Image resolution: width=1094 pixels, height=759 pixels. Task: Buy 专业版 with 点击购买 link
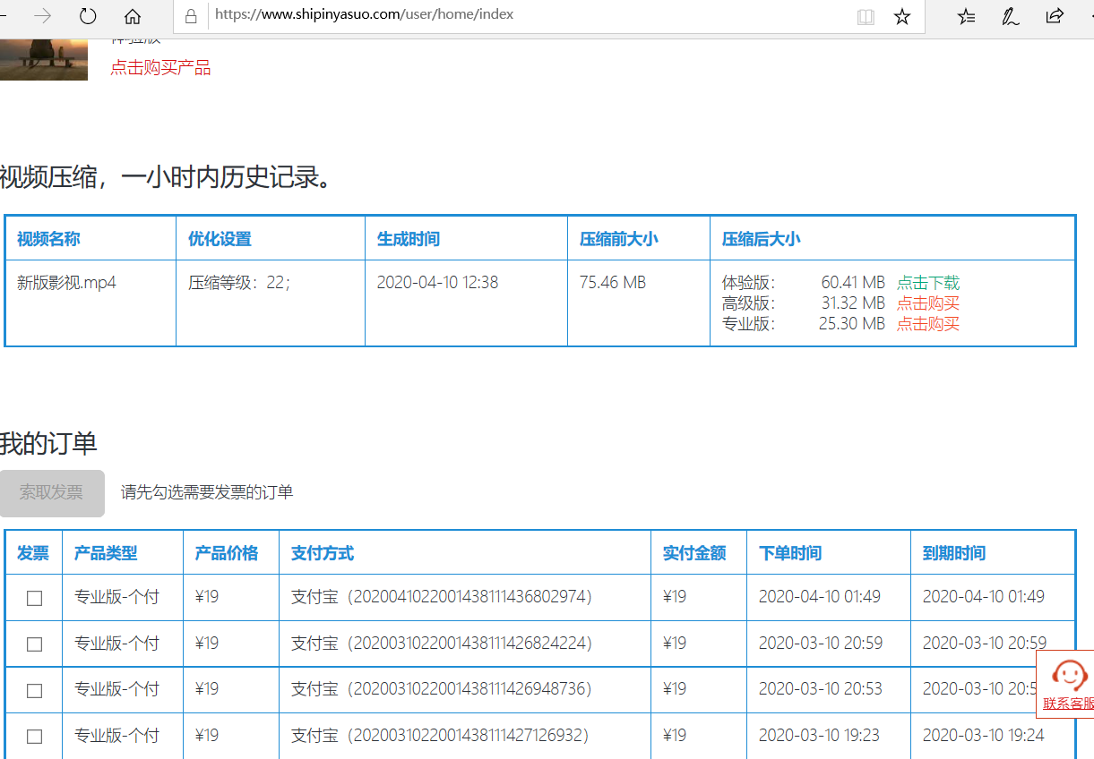click(x=928, y=324)
